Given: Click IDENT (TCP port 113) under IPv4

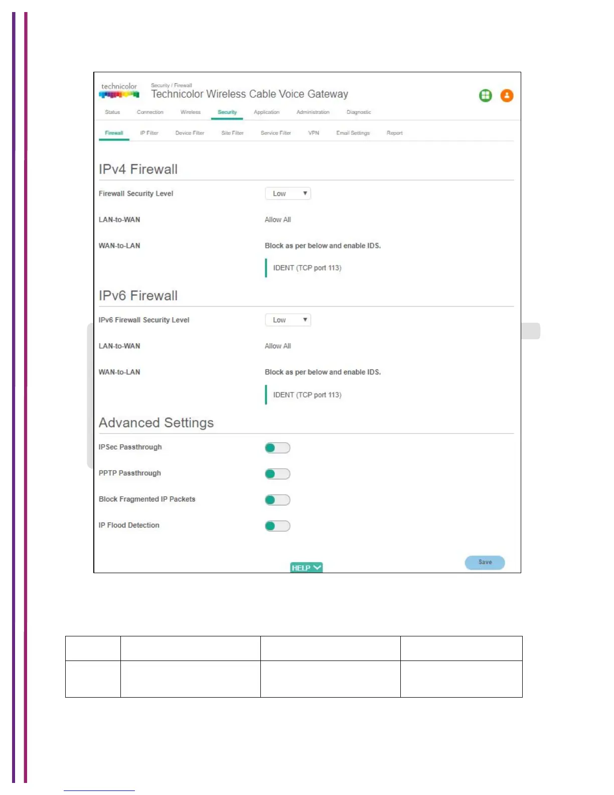Looking at the screenshot, I should click(x=307, y=268).
